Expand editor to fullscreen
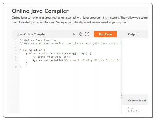 87,34
